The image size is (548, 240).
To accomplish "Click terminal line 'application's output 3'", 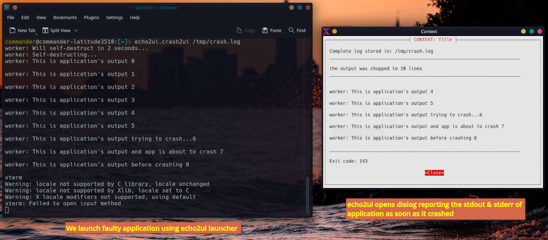I will 69,100.
